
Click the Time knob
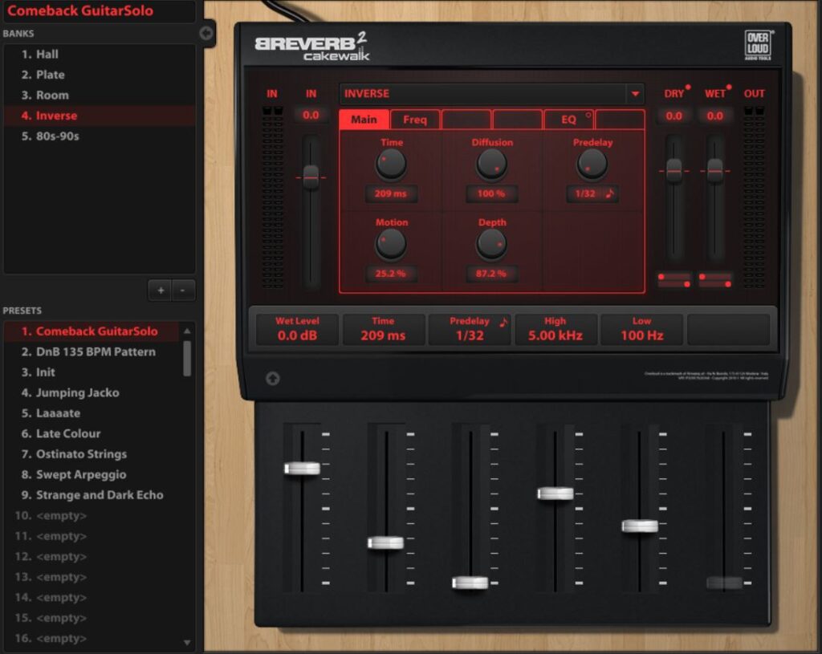pos(391,164)
